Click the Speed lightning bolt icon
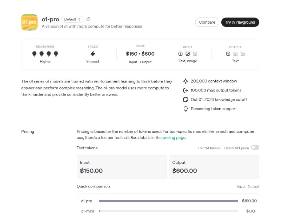Viewport: 291px width, 214px height. click(x=93, y=54)
